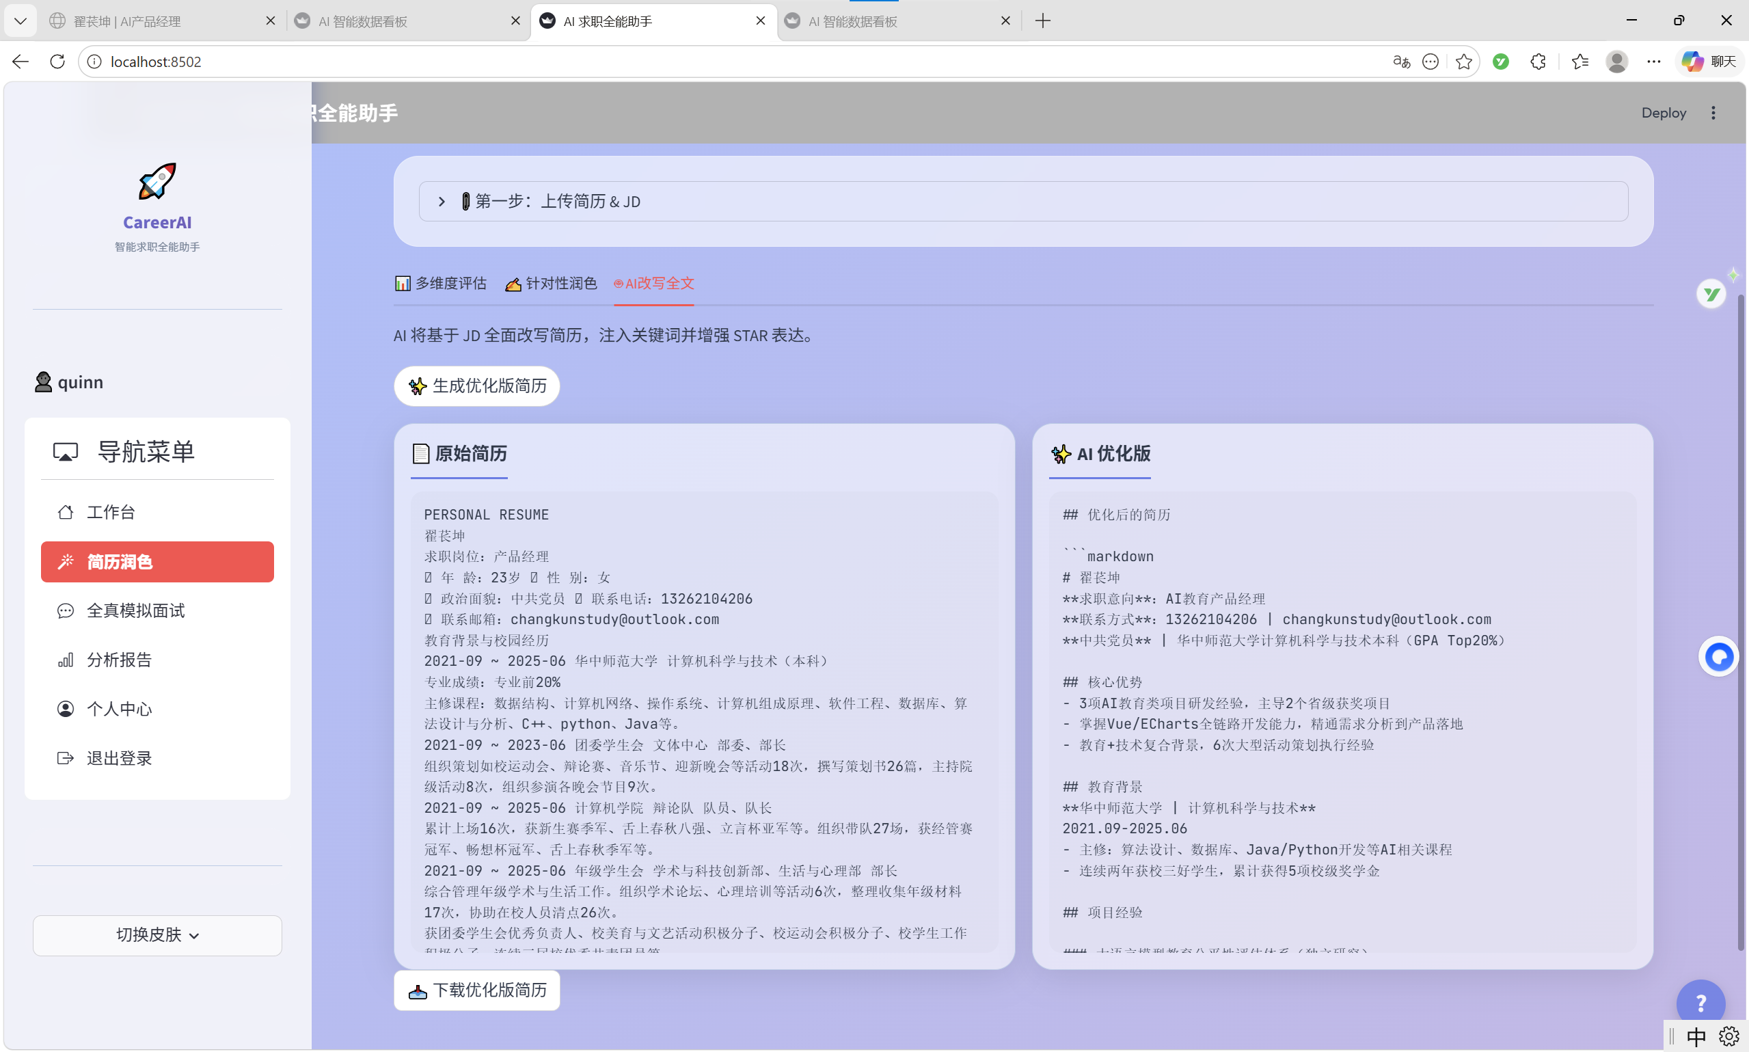The height and width of the screenshot is (1052, 1749).
Task: Open the three-dot menu beside Deploy
Action: [x=1713, y=112]
